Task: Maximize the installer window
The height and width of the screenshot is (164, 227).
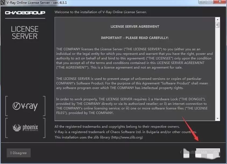Action: pyautogui.click(x=210, y=2)
